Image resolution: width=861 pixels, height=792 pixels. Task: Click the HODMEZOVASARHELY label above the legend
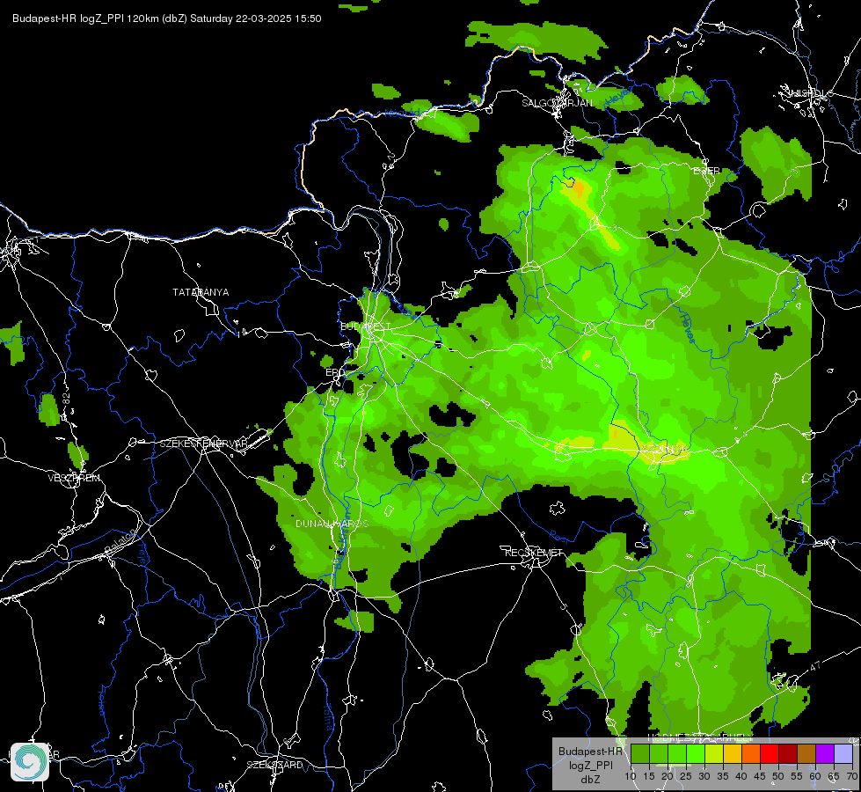click(700, 737)
